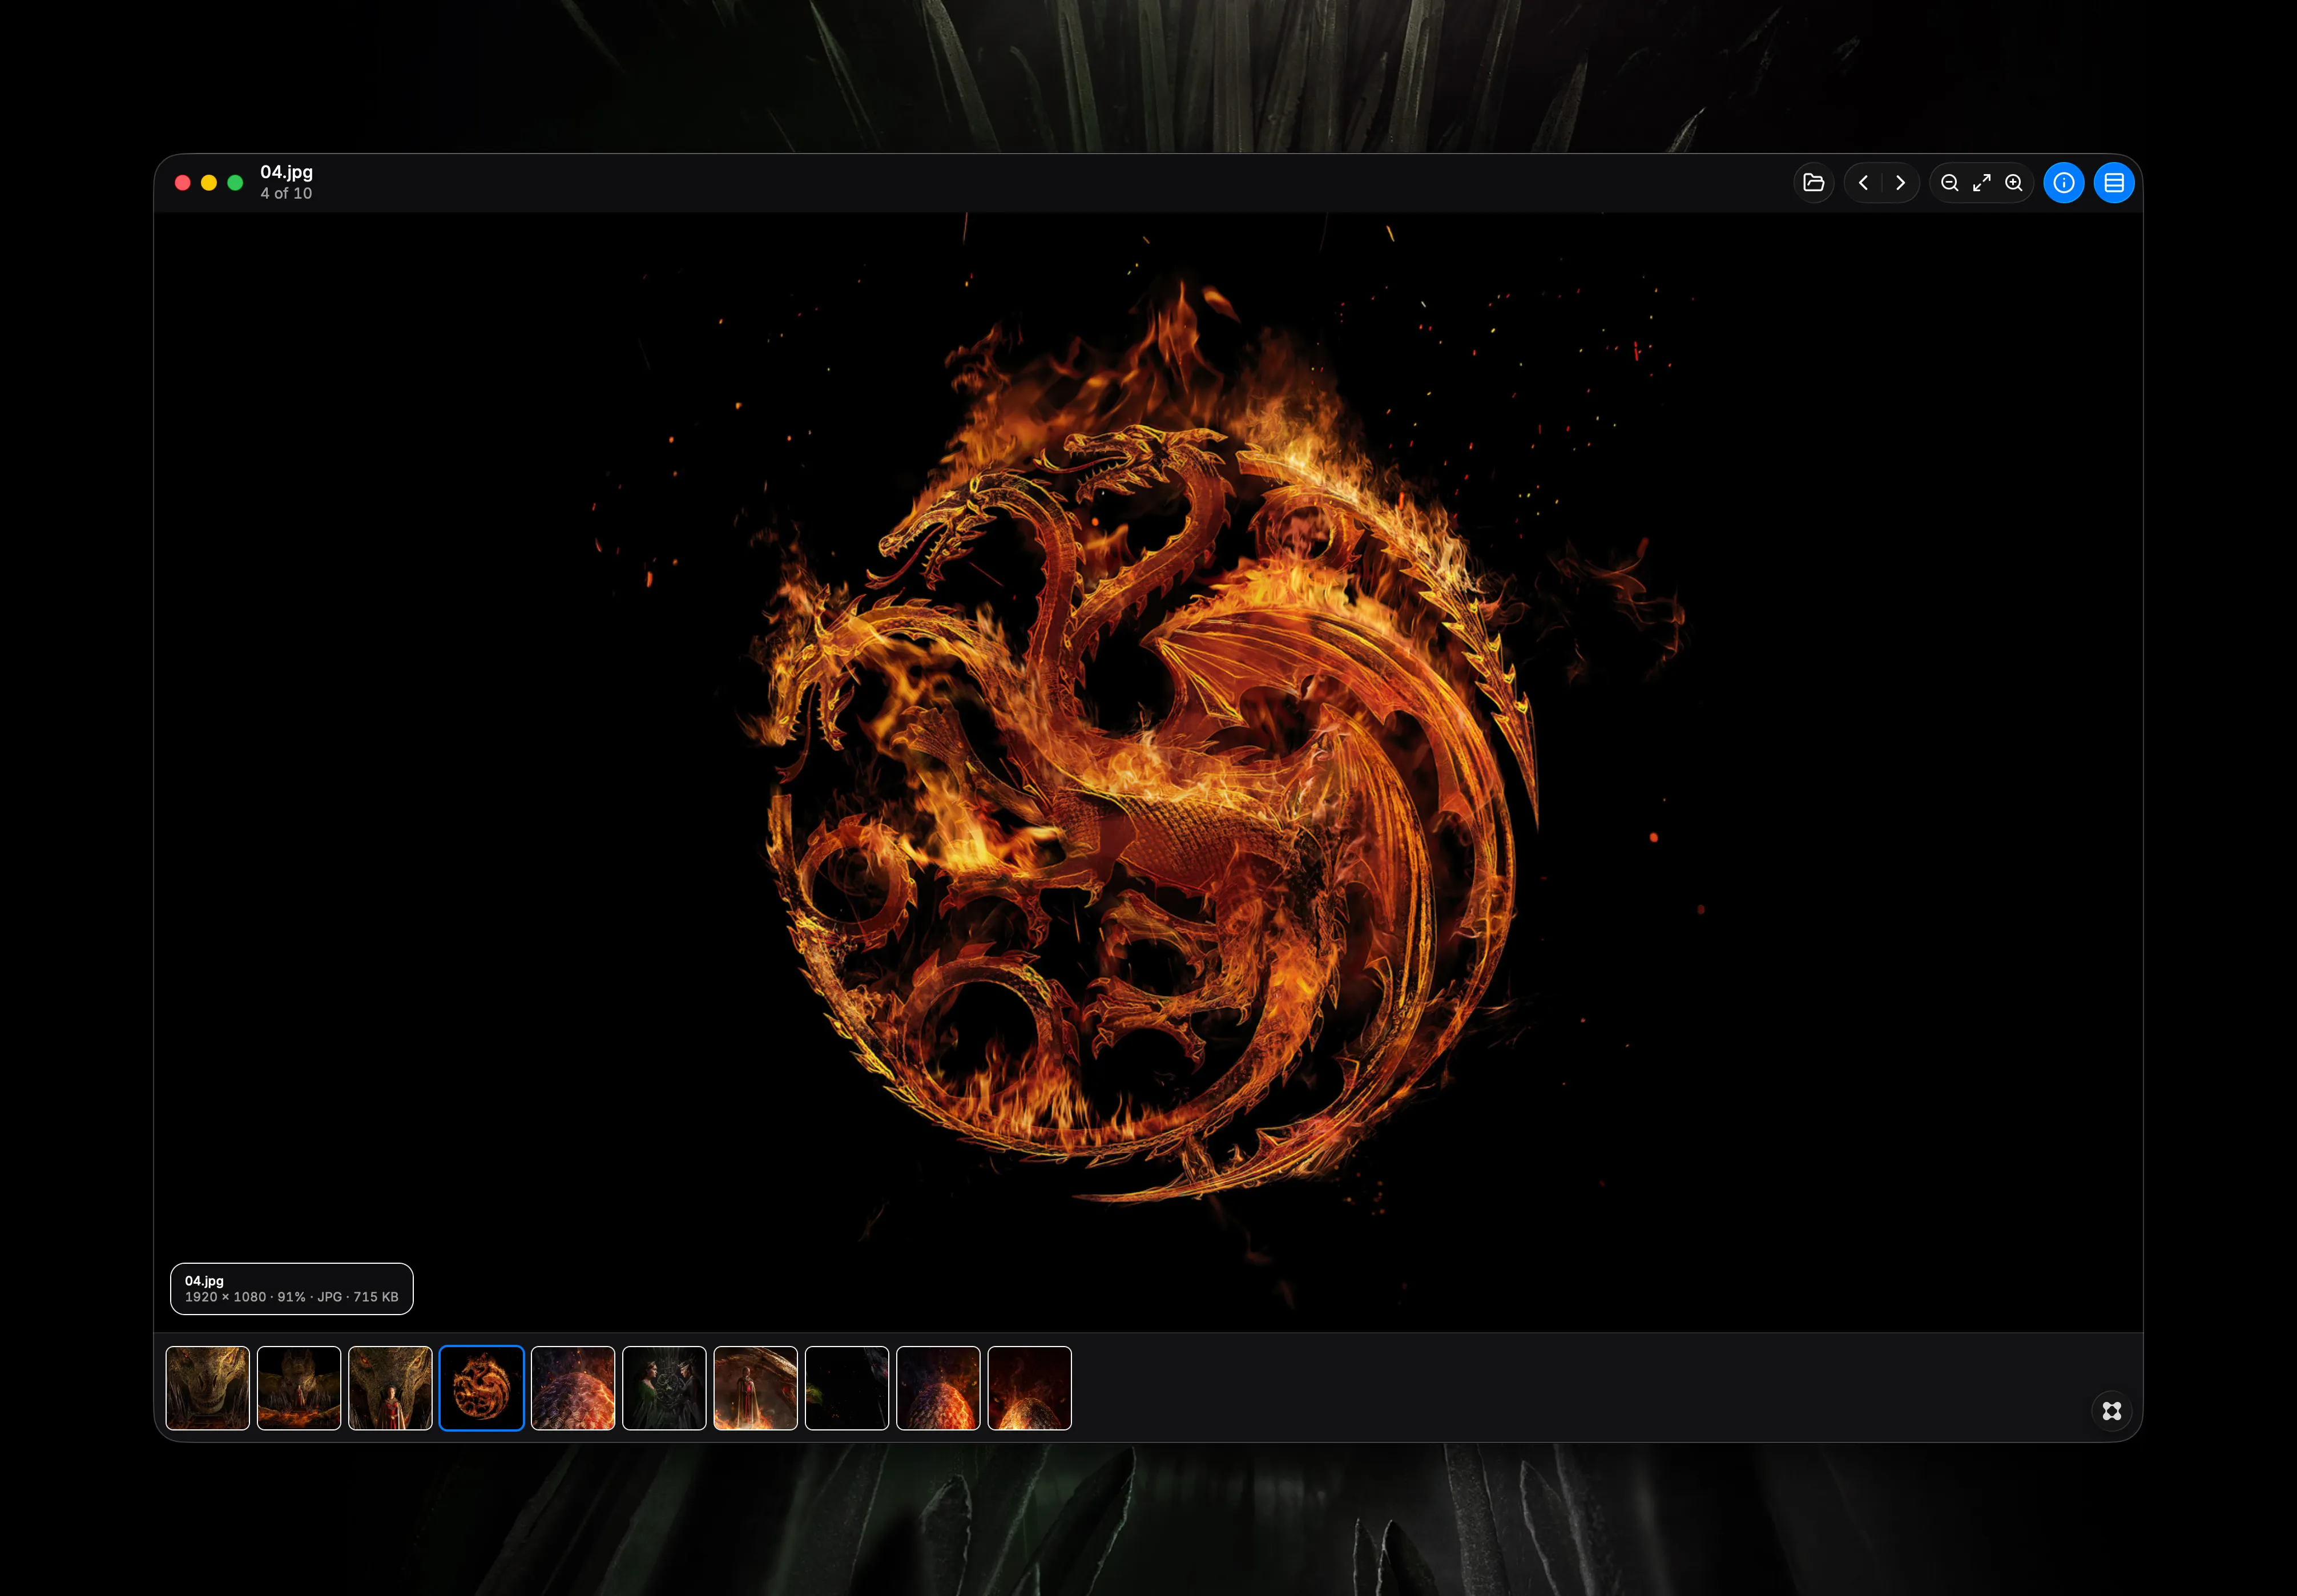Click the '1920 × 1080 · 91% · JPG · 715 KB' info
This screenshot has width=2297, height=1596.
coord(292,1297)
